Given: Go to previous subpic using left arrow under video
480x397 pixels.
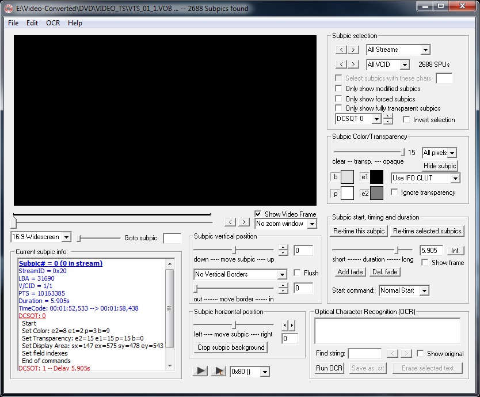Looking at the screenshot, I should click(x=230, y=222).
